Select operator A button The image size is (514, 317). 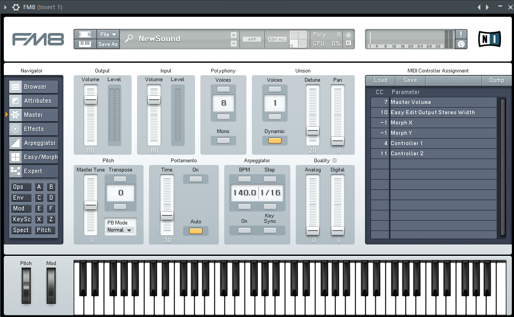(39, 187)
